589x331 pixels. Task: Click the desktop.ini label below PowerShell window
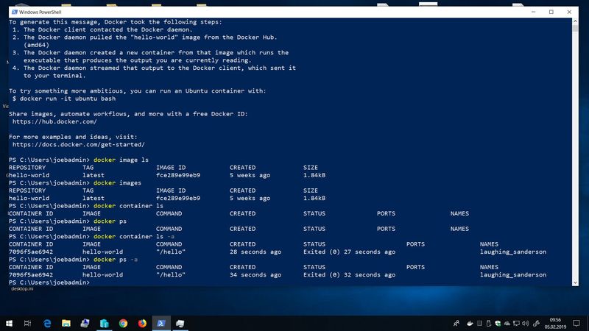pyautogui.click(x=22, y=289)
